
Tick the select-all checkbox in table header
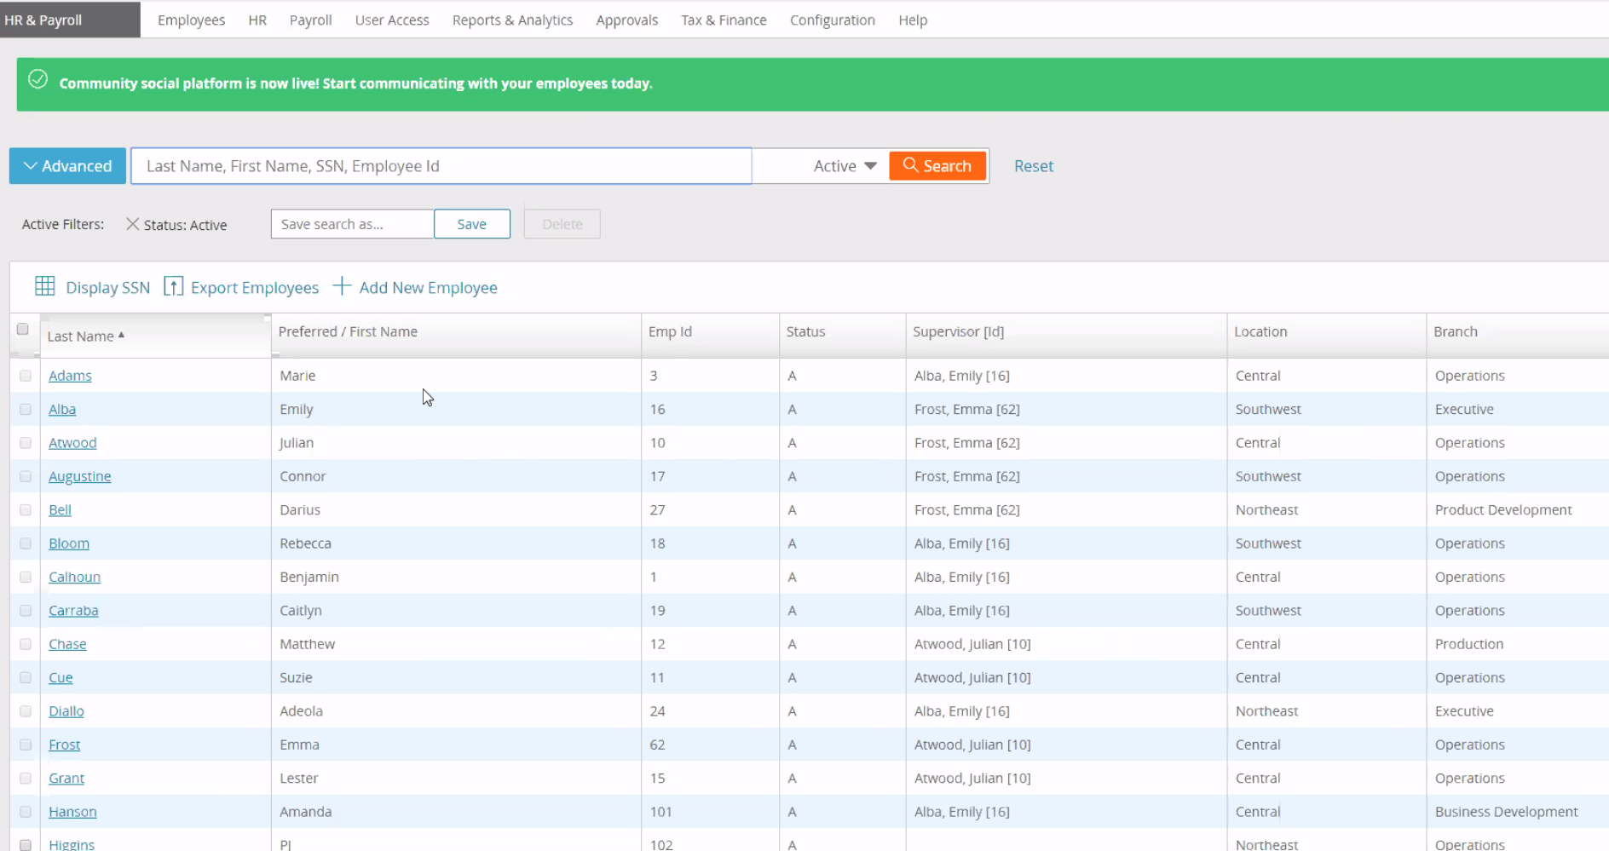23,330
